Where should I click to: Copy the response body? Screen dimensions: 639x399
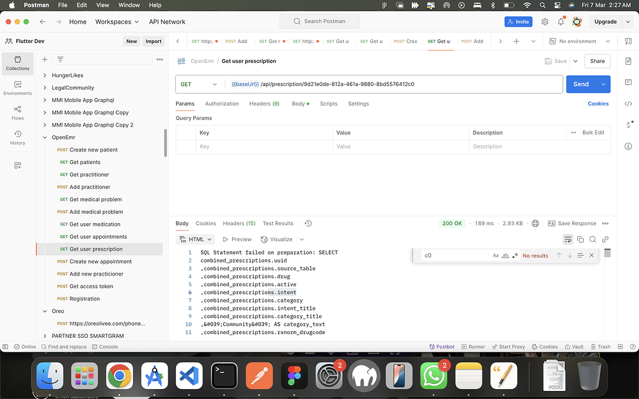click(580, 239)
